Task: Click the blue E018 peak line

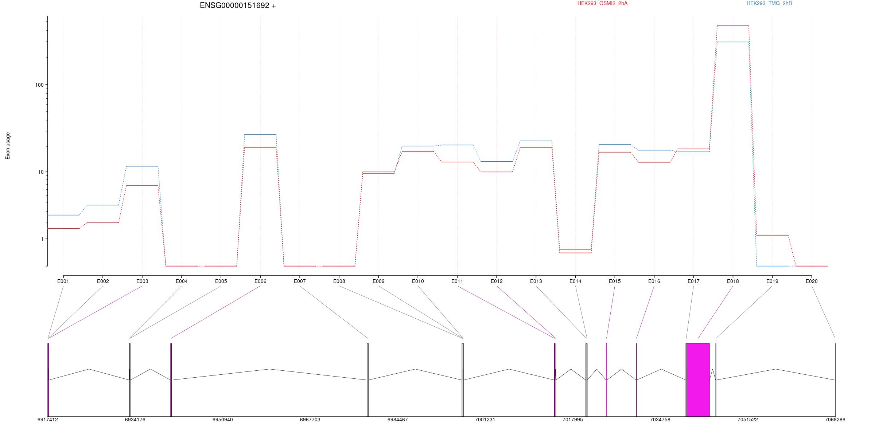Action: coord(733,42)
